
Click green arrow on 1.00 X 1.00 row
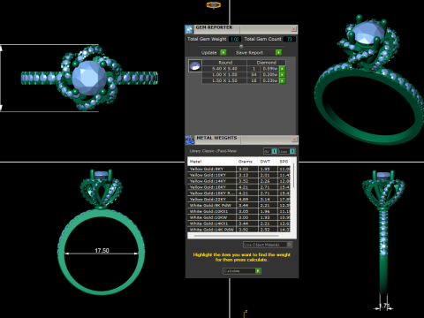pos(282,74)
